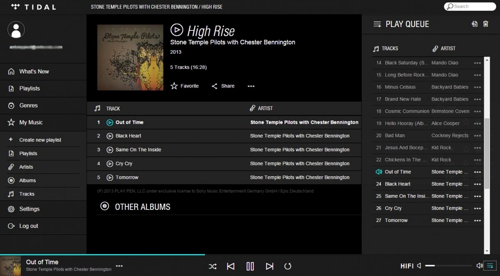
Task: Open Stone Temple Pilots artist link under album title
Action: (232, 42)
